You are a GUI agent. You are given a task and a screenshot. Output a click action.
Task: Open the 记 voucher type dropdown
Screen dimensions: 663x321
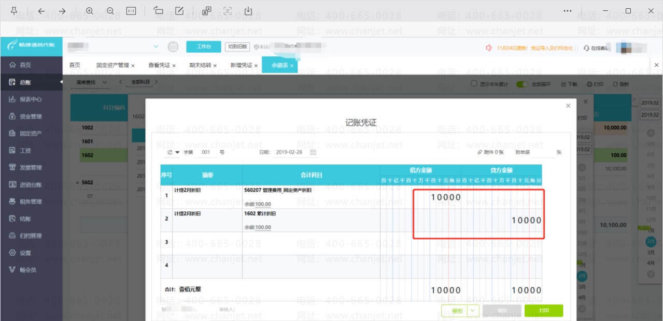173,152
